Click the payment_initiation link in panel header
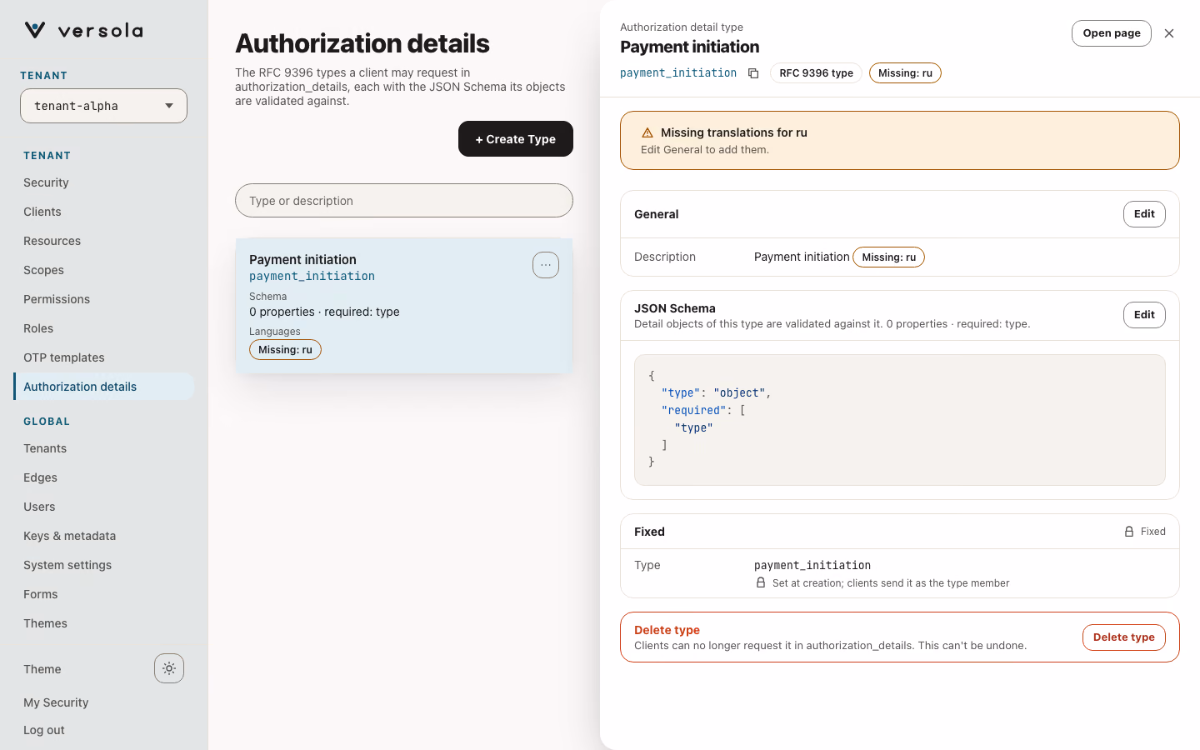 pyautogui.click(x=678, y=73)
